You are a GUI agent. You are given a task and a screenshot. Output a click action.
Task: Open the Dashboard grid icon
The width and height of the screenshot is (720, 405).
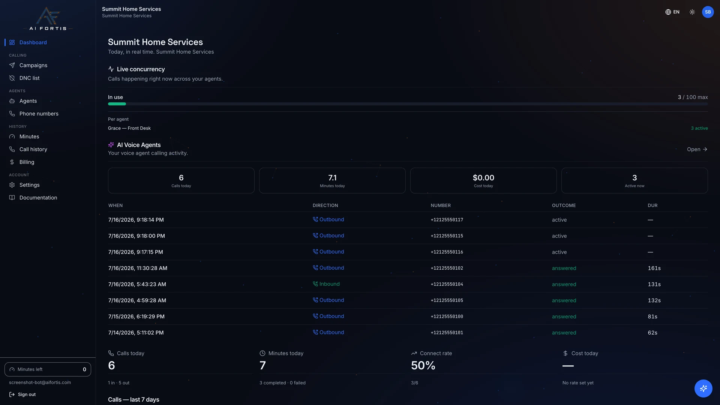point(12,42)
